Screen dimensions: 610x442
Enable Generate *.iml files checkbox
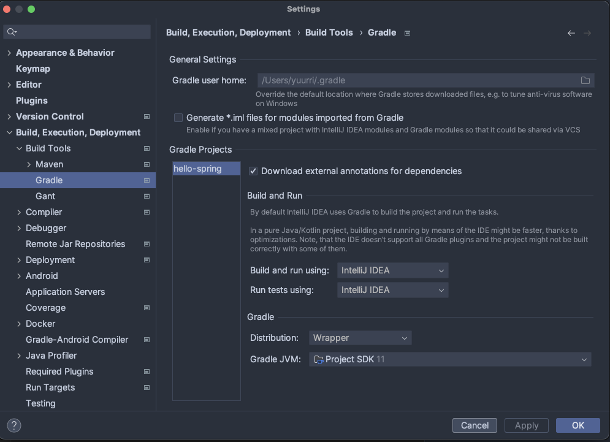(178, 118)
